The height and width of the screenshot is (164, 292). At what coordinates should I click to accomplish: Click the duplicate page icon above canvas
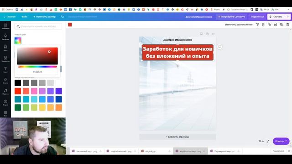coord(207,34)
